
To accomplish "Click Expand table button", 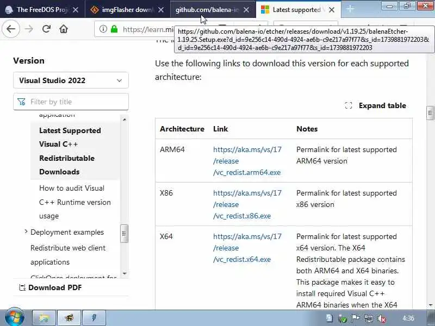I will pos(375,105).
